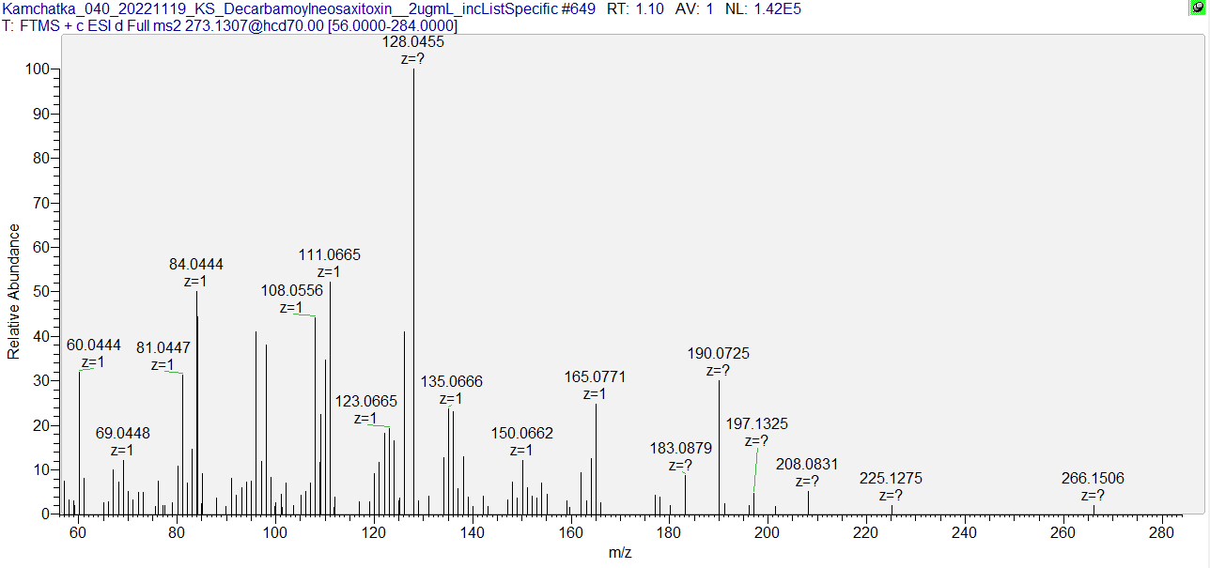Screen dimensions: 1210x568
Task: Click the base peak label 128.0455
Action: coord(413,42)
